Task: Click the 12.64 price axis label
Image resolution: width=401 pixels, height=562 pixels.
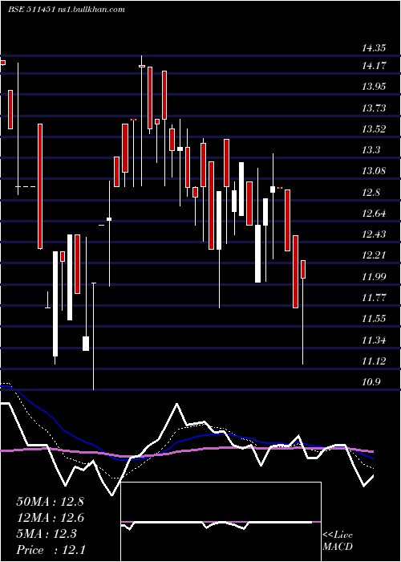Action: click(x=374, y=214)
